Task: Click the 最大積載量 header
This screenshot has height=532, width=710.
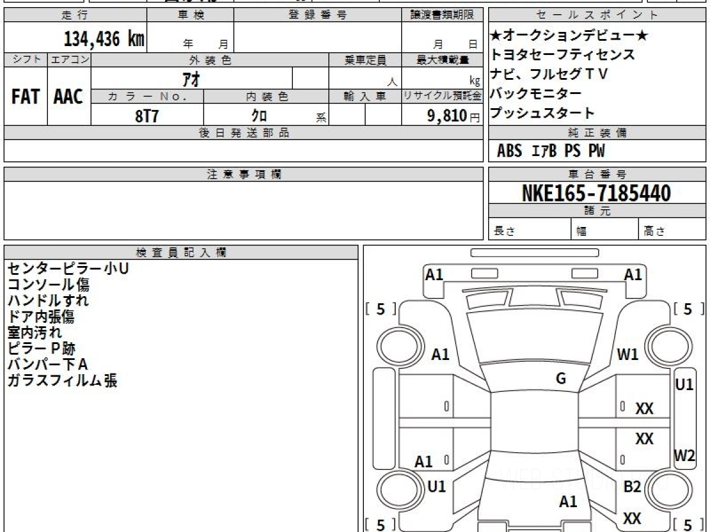Action: tap(443, 60)
